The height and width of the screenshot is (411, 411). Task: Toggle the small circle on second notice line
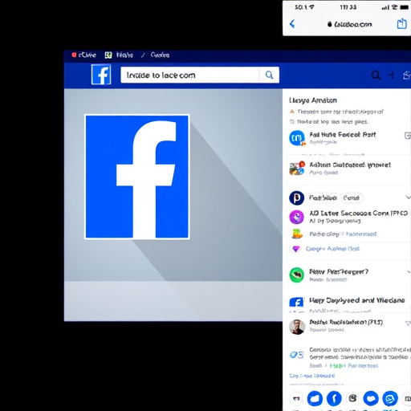click(x=292, y=122)
